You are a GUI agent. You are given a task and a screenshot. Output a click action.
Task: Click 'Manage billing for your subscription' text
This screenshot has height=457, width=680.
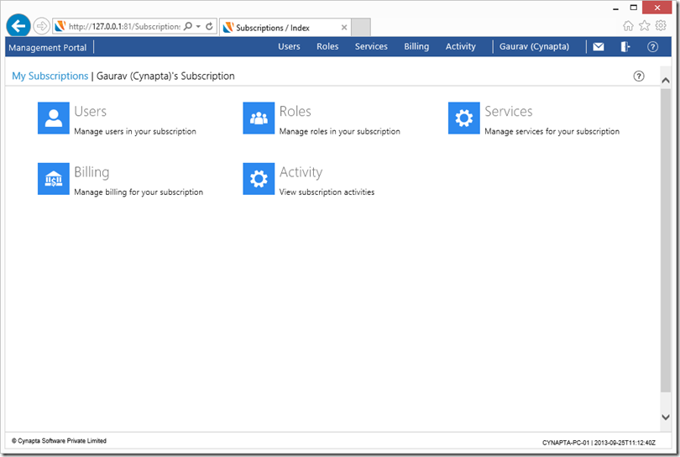coord(139,192)
